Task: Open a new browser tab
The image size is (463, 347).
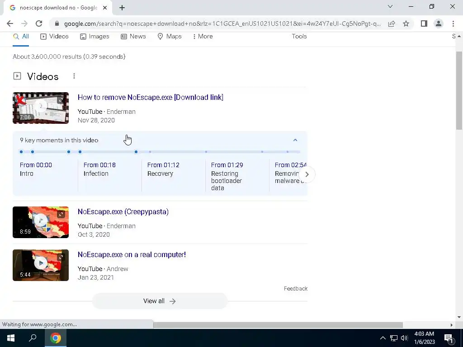Action: tap(122, 8)
